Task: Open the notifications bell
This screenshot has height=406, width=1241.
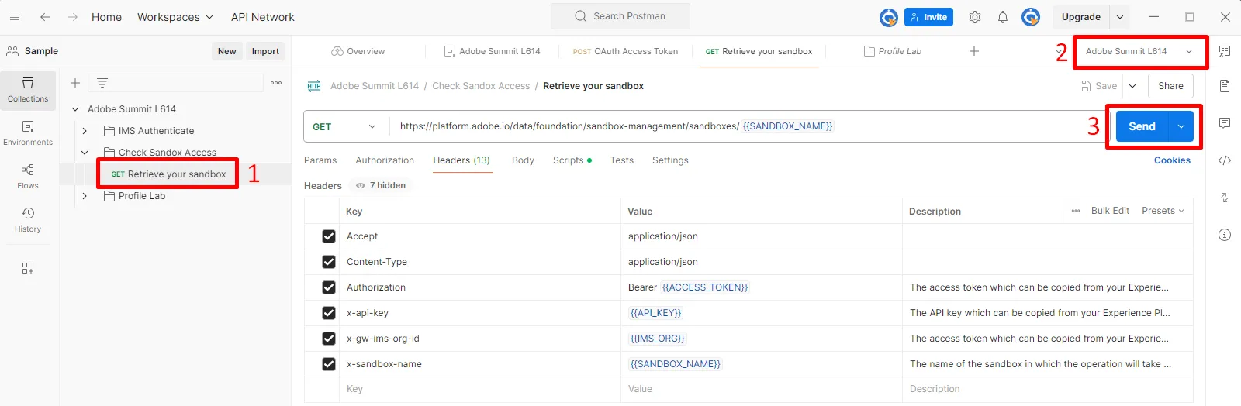Action: point(1003,17)
